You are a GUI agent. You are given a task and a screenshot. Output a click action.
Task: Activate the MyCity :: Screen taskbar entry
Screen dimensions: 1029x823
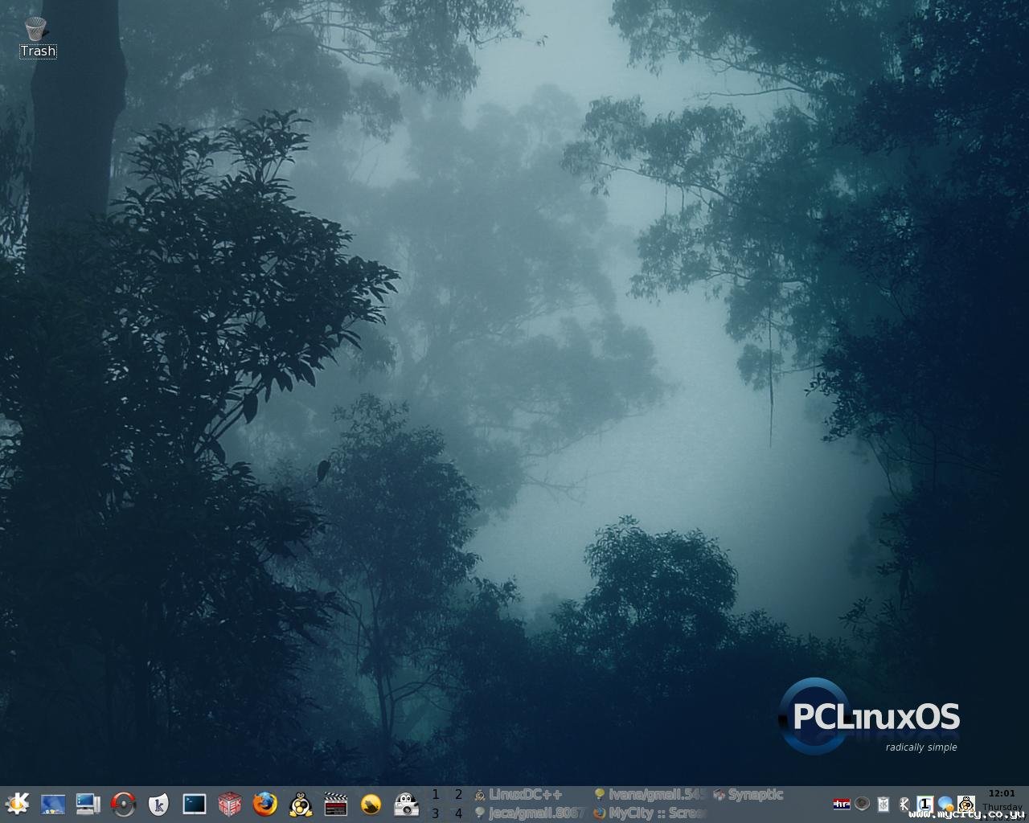(650, 813)
